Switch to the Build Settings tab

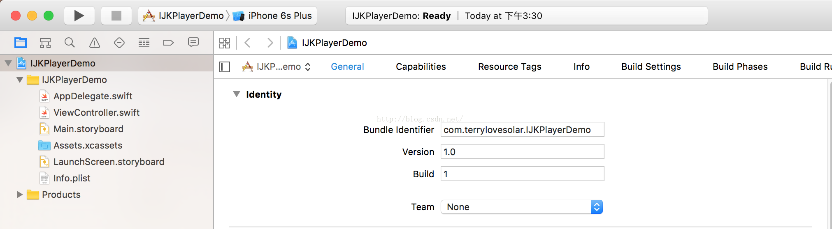coord(651,66)
